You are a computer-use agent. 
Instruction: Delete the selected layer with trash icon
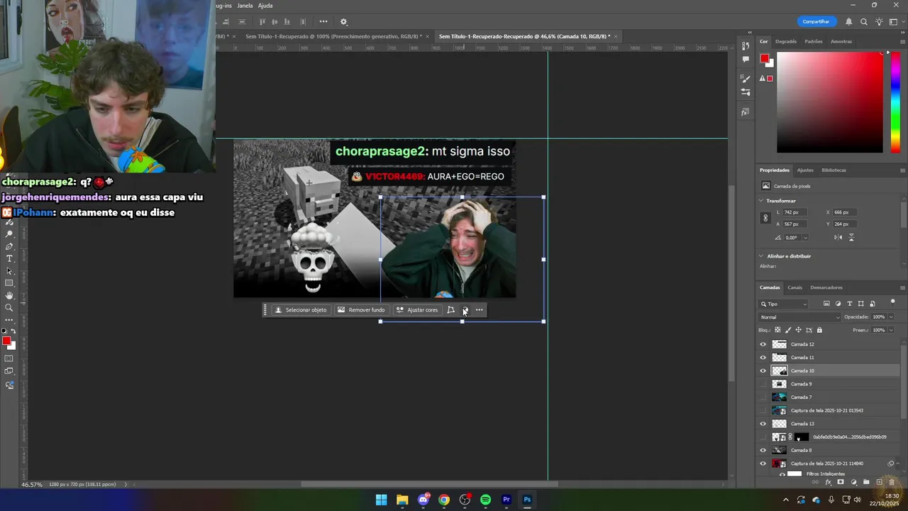coord(892,483)
